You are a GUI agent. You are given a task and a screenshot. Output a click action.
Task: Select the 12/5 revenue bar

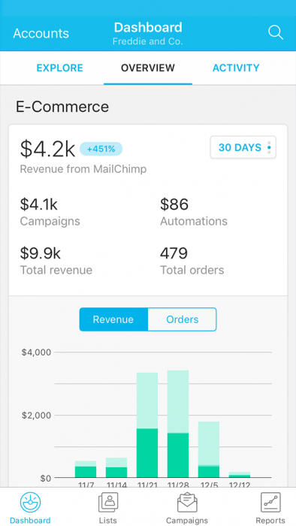209,449
